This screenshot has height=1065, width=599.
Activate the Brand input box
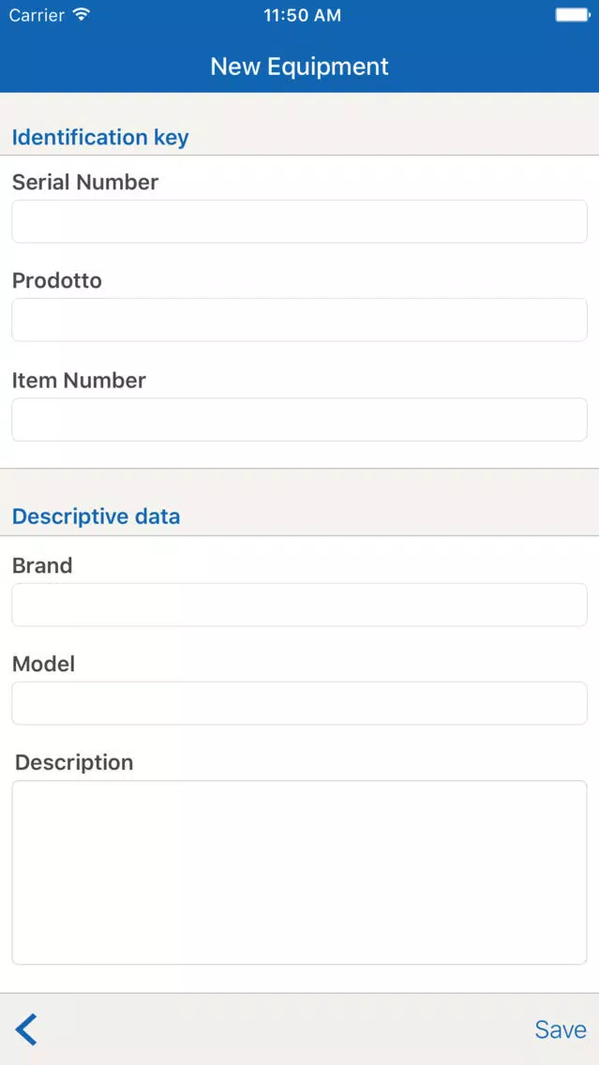pos(300,605)
